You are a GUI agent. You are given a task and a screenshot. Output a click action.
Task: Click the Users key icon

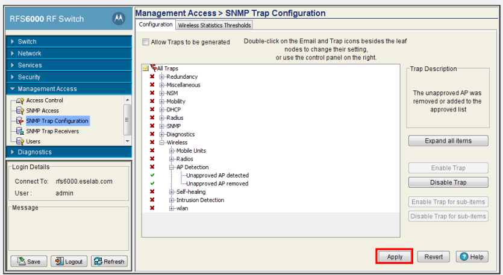(20, 141)
